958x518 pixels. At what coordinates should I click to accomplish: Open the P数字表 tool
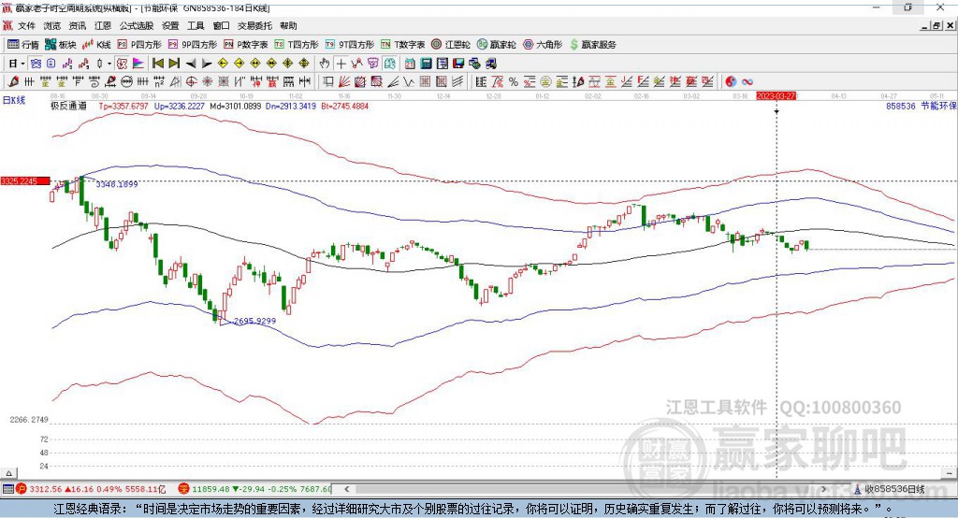[246, 45]
